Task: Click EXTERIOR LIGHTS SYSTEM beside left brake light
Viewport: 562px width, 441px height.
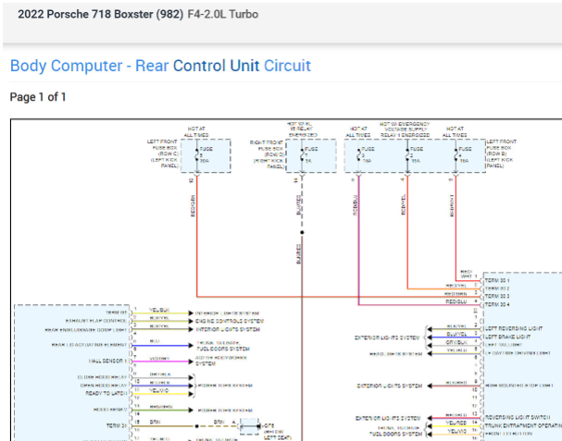Action: point(387,337)
